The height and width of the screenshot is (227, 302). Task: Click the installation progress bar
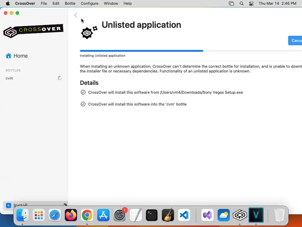click(x=191, y=51)
